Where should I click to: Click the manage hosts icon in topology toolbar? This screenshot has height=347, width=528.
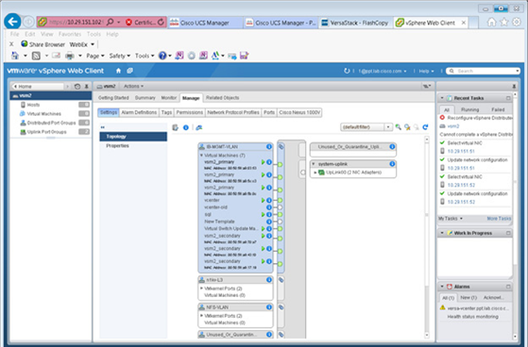pos(199,127)
